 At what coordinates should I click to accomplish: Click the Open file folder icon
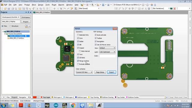[5, 9]
